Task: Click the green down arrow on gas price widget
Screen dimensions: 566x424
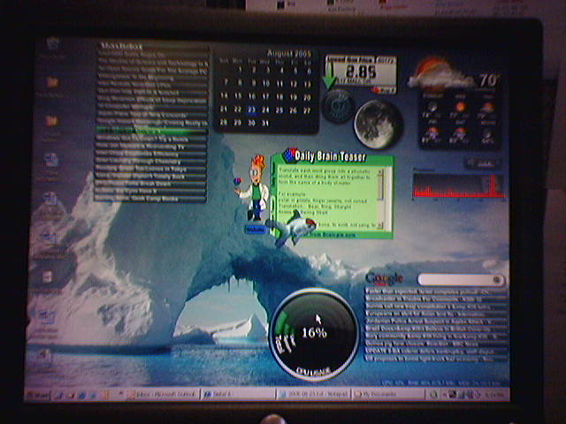Action: tap(330, 79)
